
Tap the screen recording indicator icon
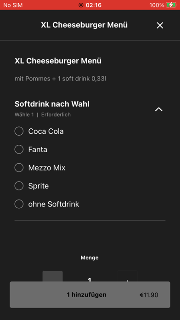(81, 5)
